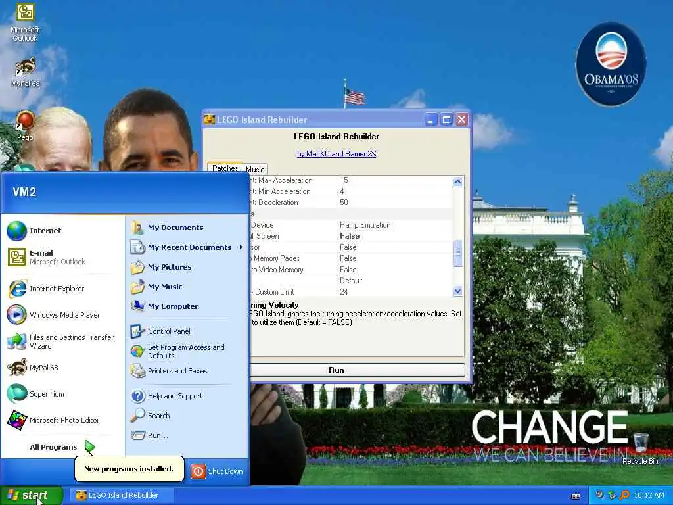Viewport: 673px width, 505px height.
Task: Click Shut Down in the Start menu
Action: [x=217, y=471]
